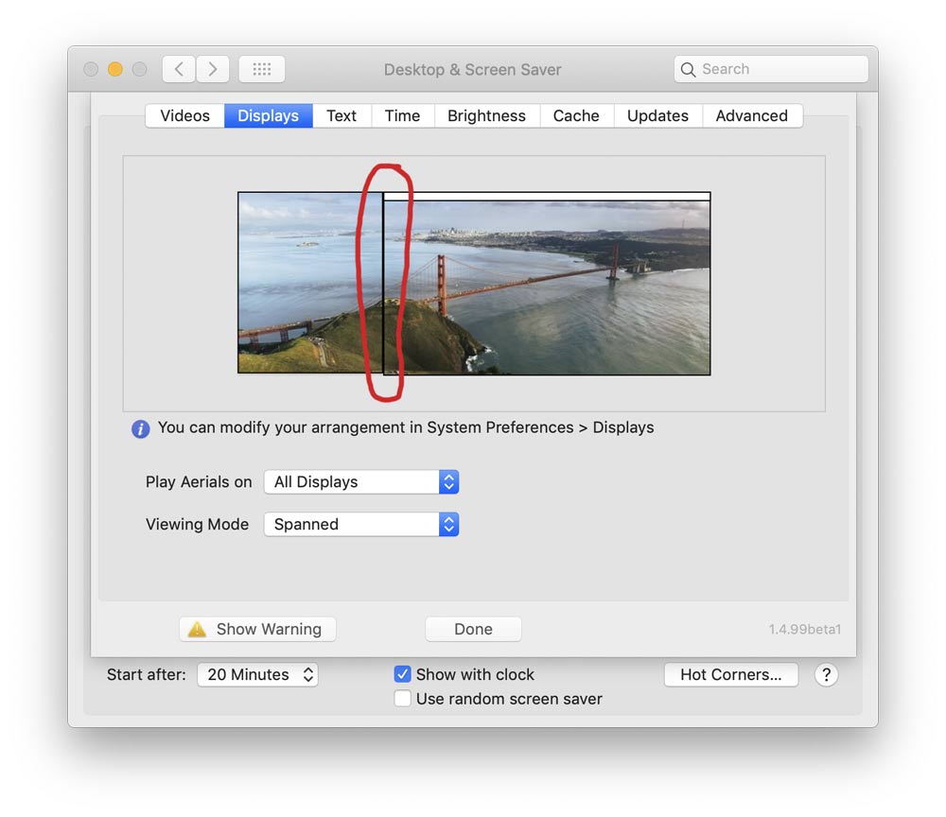Toggle Show with clock checkbox
Screen dimensions: 946x817
tap(402, 674)
